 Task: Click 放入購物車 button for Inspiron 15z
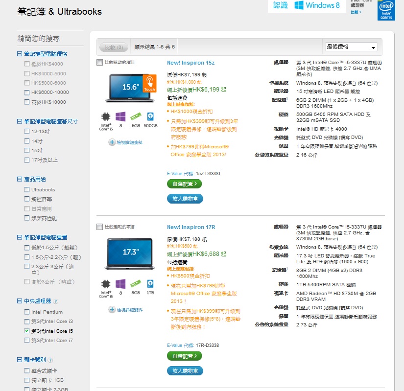click(185, 199)
